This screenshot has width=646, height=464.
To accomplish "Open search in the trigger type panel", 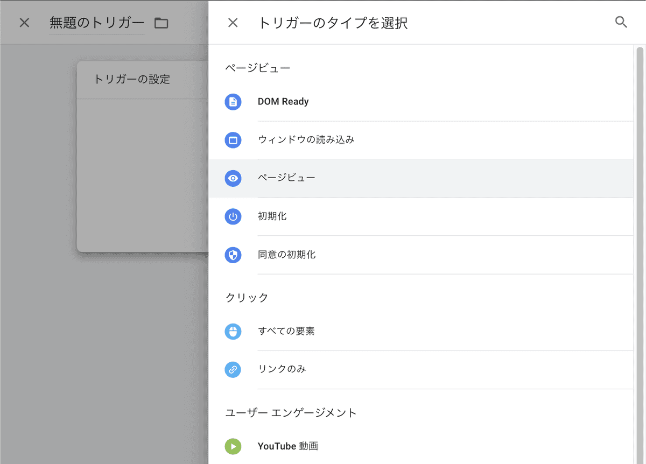I will point(621,23).
